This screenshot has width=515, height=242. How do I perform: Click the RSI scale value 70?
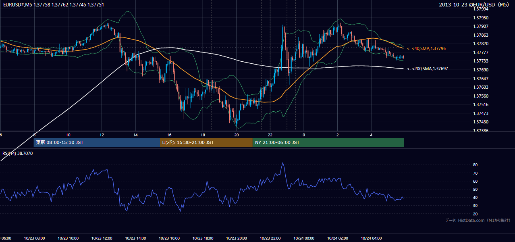point(475,173)
